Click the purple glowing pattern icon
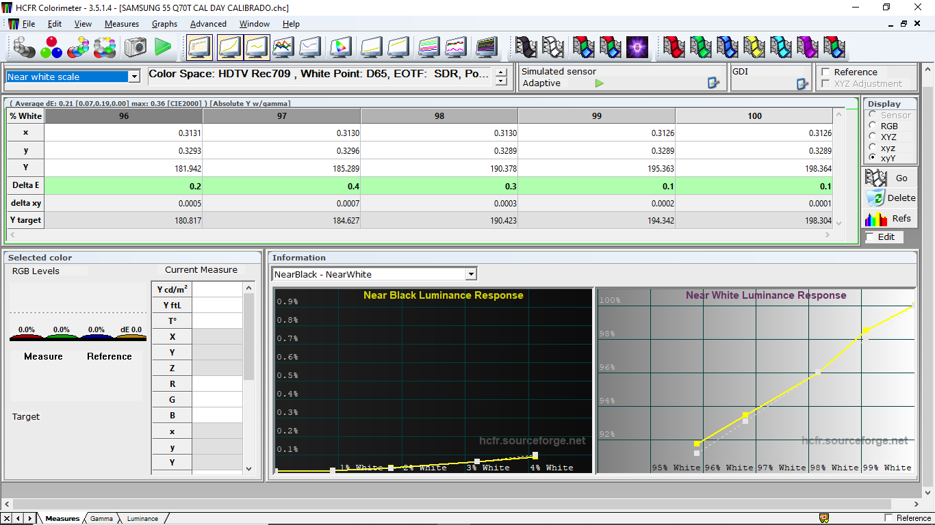Viewport: 935px width, 525px height. point(637,47)
